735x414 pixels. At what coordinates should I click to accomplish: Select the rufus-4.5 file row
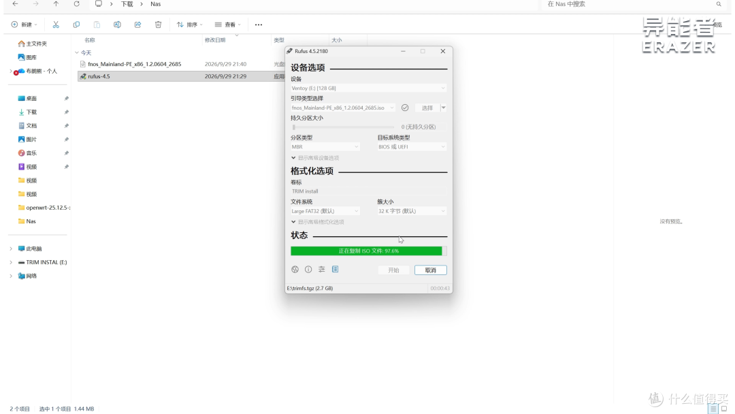[181, 76]
